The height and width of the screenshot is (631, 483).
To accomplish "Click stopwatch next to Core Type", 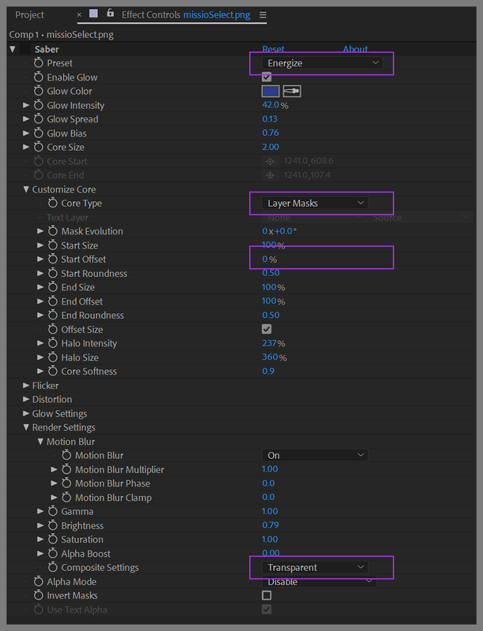I will 53,203.
